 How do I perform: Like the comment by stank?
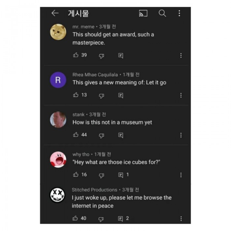(x=76, y=135)
